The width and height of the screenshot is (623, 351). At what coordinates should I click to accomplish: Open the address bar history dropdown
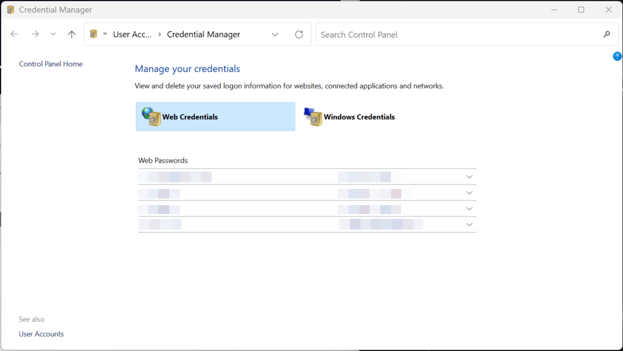coord(275,35)
